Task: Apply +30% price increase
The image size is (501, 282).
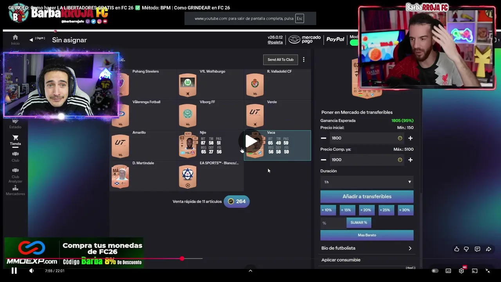Action: [405, 210]
